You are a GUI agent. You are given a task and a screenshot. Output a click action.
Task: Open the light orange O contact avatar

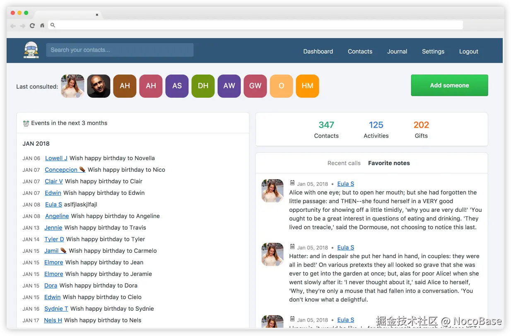[281, 86]
